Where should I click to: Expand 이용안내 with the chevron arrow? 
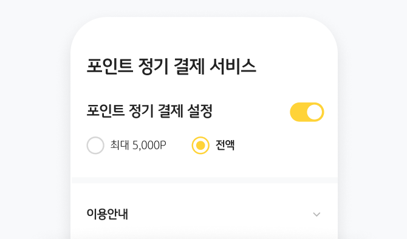click(x=316, y=214)
